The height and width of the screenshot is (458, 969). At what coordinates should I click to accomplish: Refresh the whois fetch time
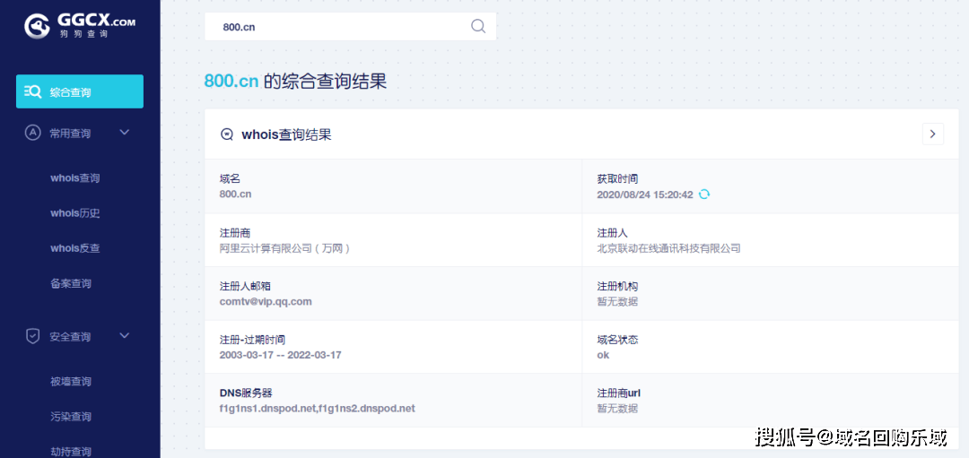tap(704, 194)
